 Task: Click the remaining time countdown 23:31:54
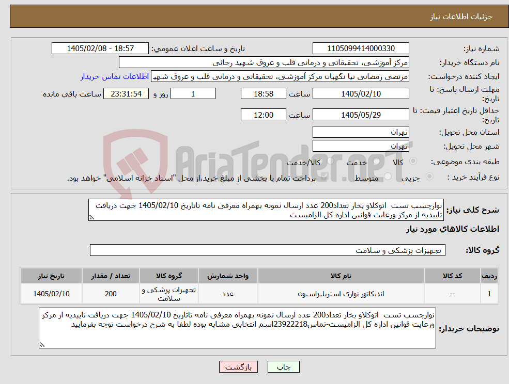(x=126, y=94)
